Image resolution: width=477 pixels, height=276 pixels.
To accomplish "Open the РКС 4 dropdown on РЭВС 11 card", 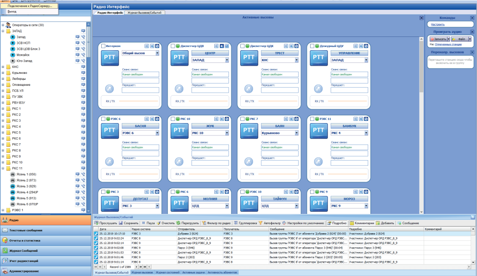I will 366,133.
